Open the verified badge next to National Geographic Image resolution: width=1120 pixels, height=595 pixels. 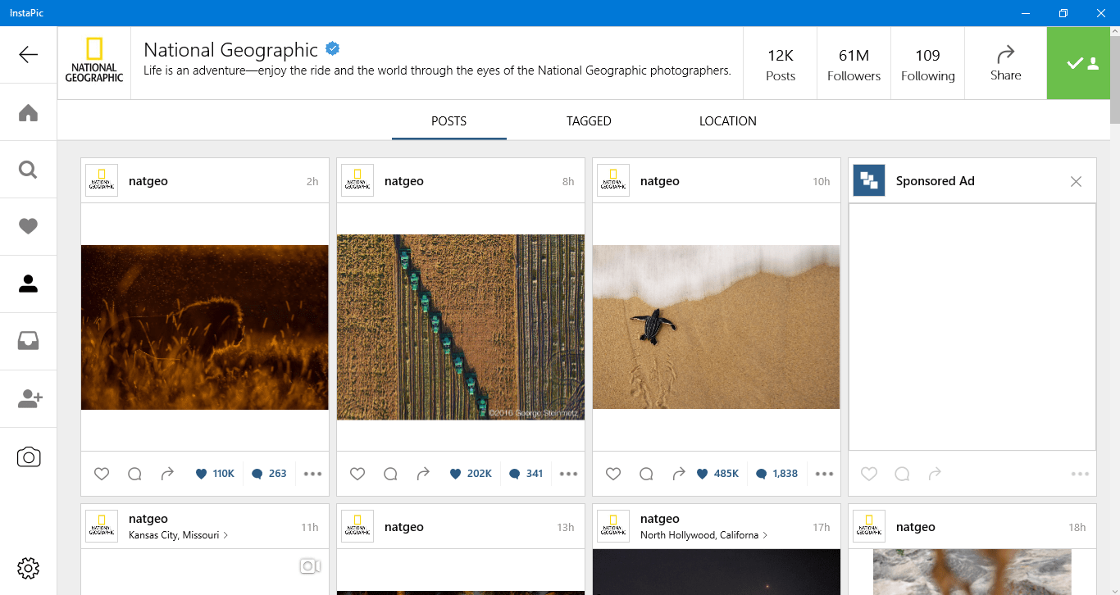click(332, 49)
